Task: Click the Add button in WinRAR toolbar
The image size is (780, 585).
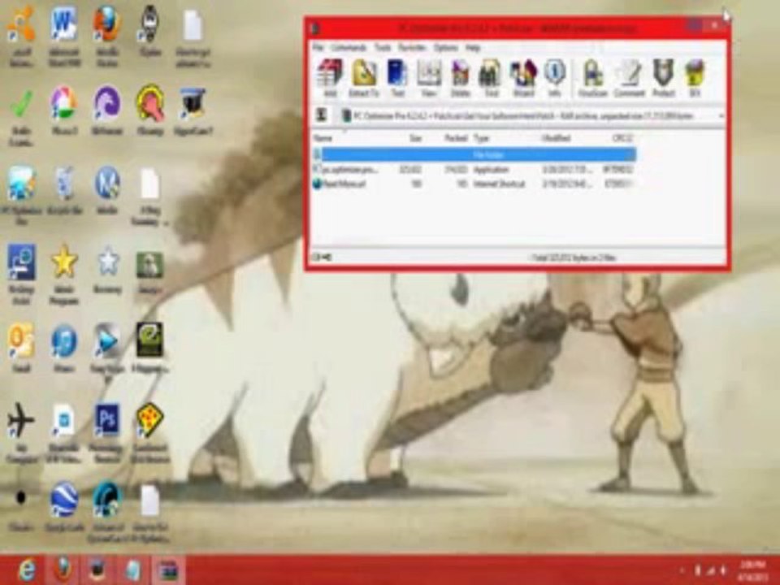Action: coord(330,78)
